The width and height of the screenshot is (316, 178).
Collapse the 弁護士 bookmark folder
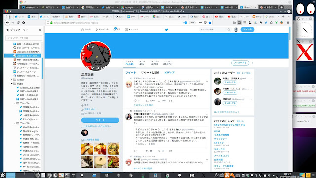[x=12, y=84]
